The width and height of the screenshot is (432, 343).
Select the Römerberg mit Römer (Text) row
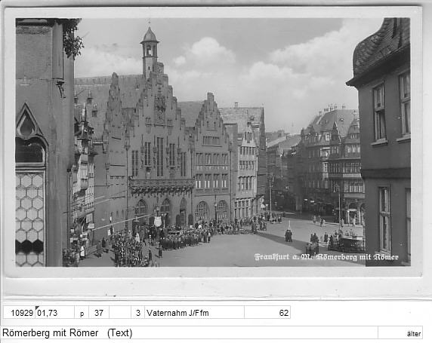(189, 332)
